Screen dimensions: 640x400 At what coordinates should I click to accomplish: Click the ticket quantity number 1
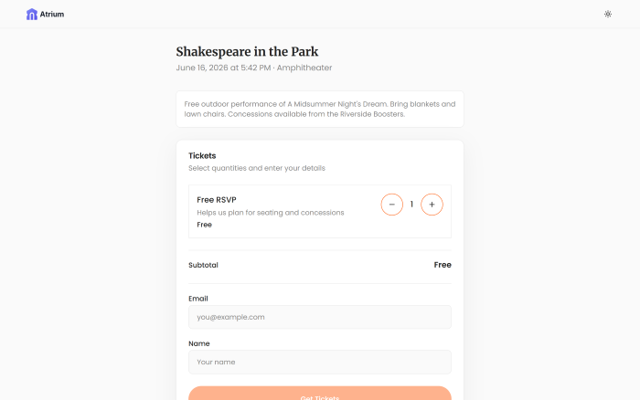pos(411,205)
